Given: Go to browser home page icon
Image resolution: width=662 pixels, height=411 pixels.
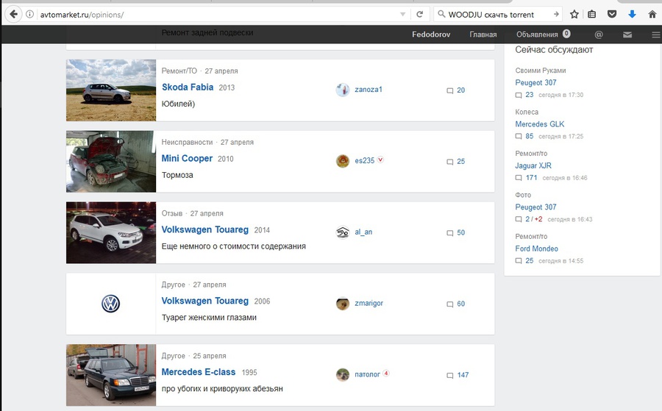Looking at the screenshot, I should click(x=652, y=15).
